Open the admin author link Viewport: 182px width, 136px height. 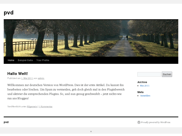(x=41, y=78)
